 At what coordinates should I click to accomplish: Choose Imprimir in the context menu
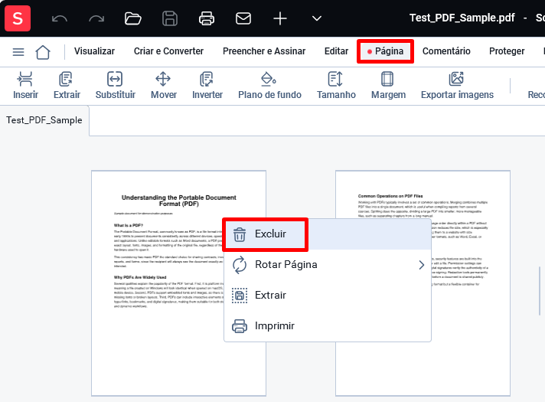(x=328, y=326)
